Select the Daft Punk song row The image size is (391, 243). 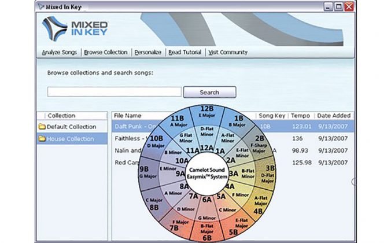pyautogui.click(x=233, y=127)
